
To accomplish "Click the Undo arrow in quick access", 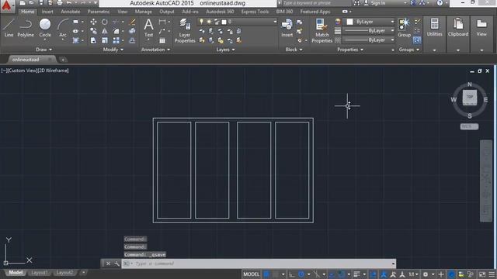I will click(69, 3).
